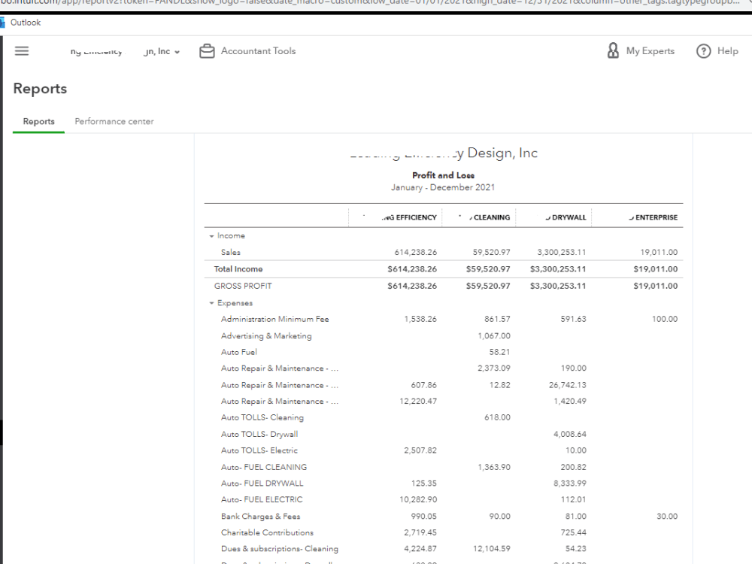Click Advertising & Marketing value 1,067.00
Viewport: 752px width, 564px height.
click(x=494, y=335)
